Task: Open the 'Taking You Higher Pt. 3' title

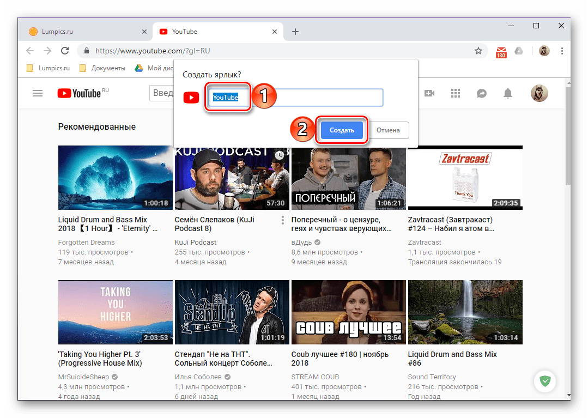Action: [x=100, y=359]
